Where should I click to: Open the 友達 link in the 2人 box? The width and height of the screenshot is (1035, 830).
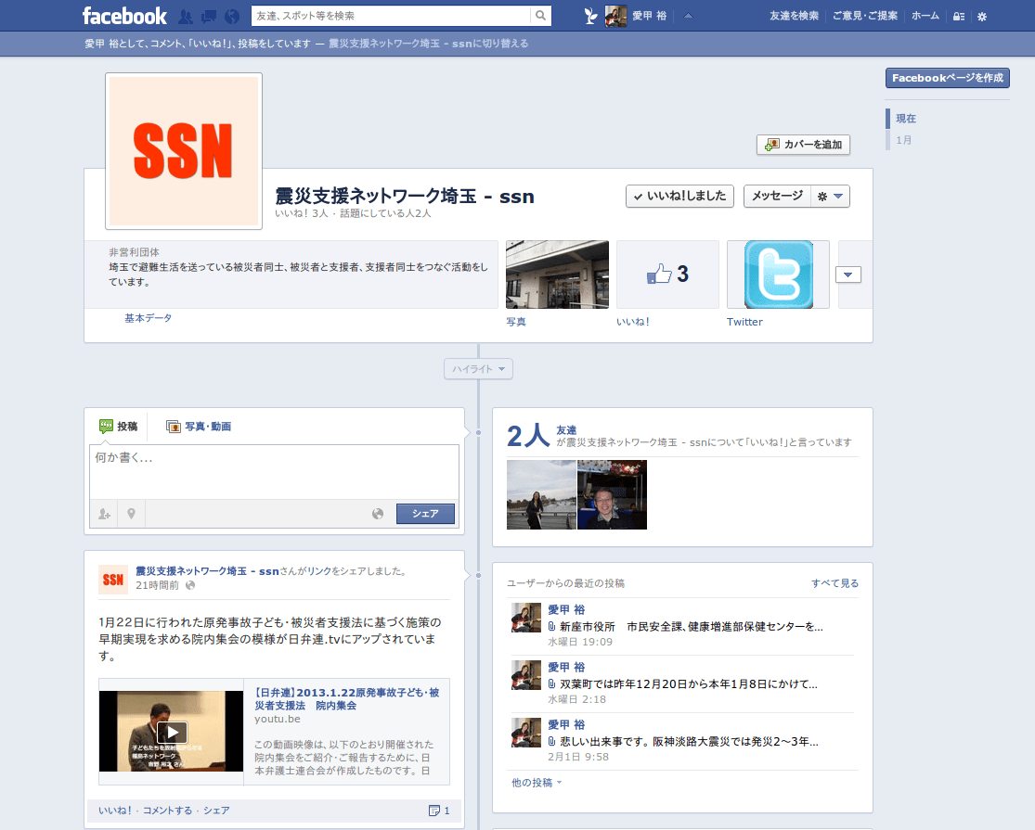566,429
